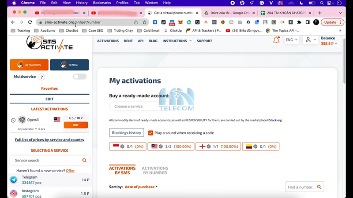Toggle the Multiservice switch

(80, 77)
